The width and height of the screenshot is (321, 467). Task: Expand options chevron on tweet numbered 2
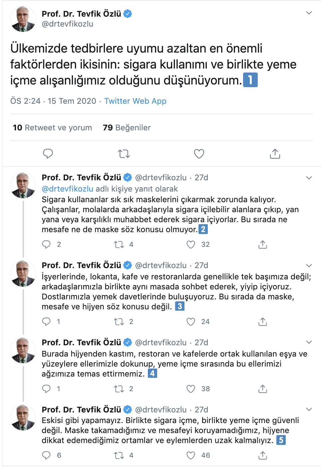point(309,178)
